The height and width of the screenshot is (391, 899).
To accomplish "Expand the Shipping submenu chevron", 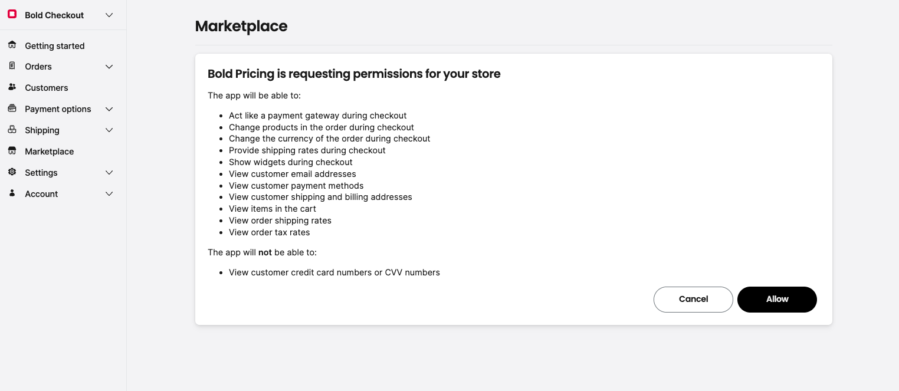I will 109,130.
